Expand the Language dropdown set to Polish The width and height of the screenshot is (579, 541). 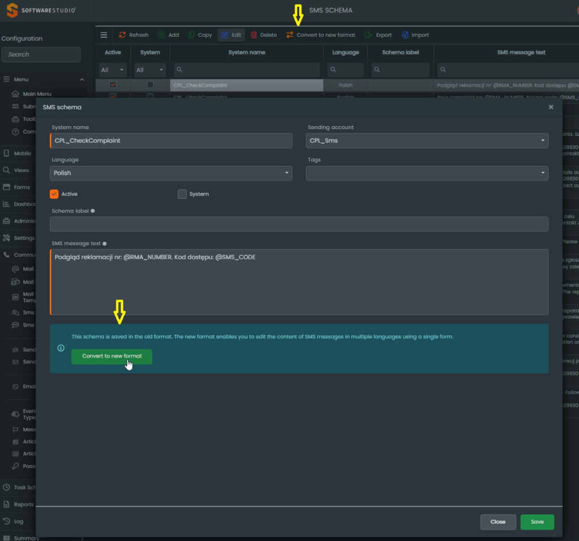coord(171,173)
